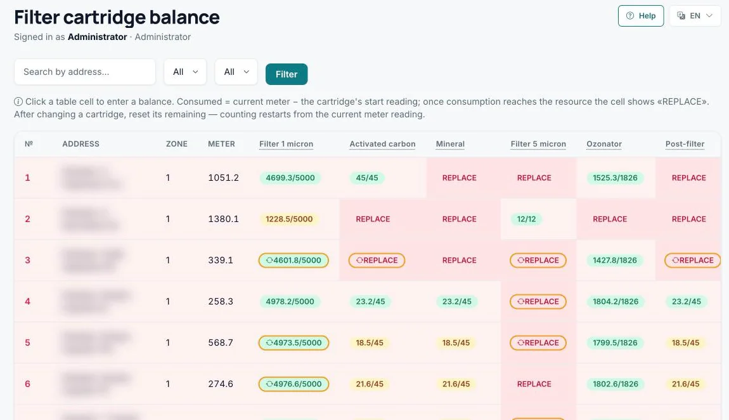Click the Filter 1 micron column header
Viewport: 729px width, 420px height.
point(286,144)
